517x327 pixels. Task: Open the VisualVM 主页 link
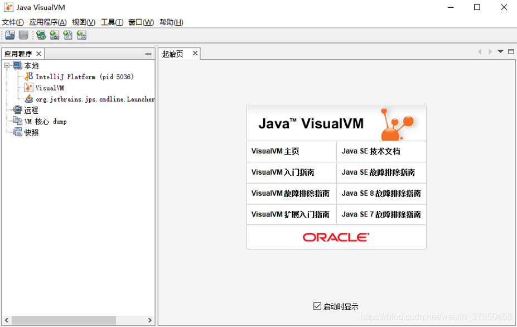(x=275, y=151)
